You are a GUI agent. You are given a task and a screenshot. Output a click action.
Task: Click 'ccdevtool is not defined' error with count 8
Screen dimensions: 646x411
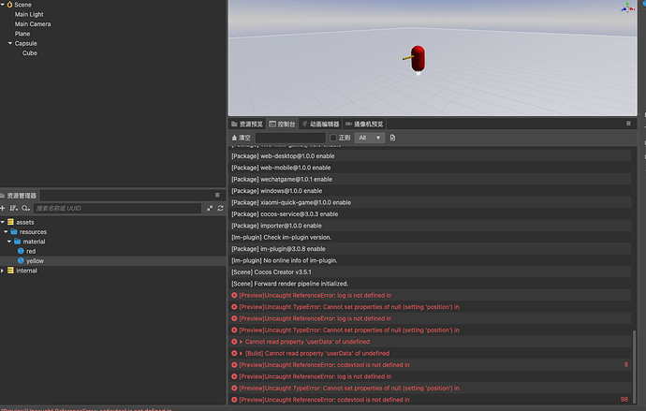click(x=324, y=365)
